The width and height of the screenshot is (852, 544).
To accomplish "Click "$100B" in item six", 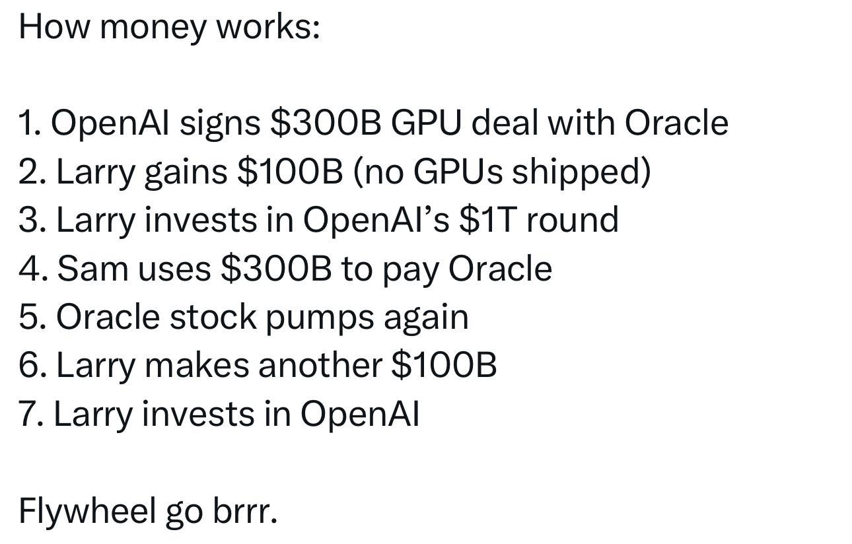I will [x=444, y=366].
